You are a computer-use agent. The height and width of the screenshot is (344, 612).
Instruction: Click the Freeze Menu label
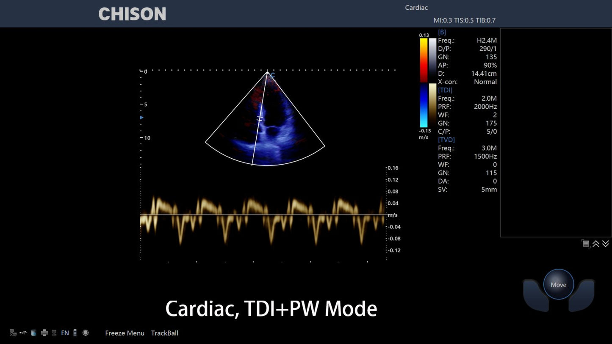pos(125,333)
